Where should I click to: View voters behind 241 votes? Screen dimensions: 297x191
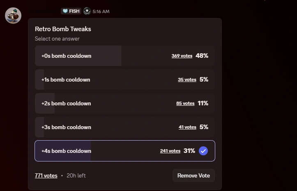[x=170, y=151]
